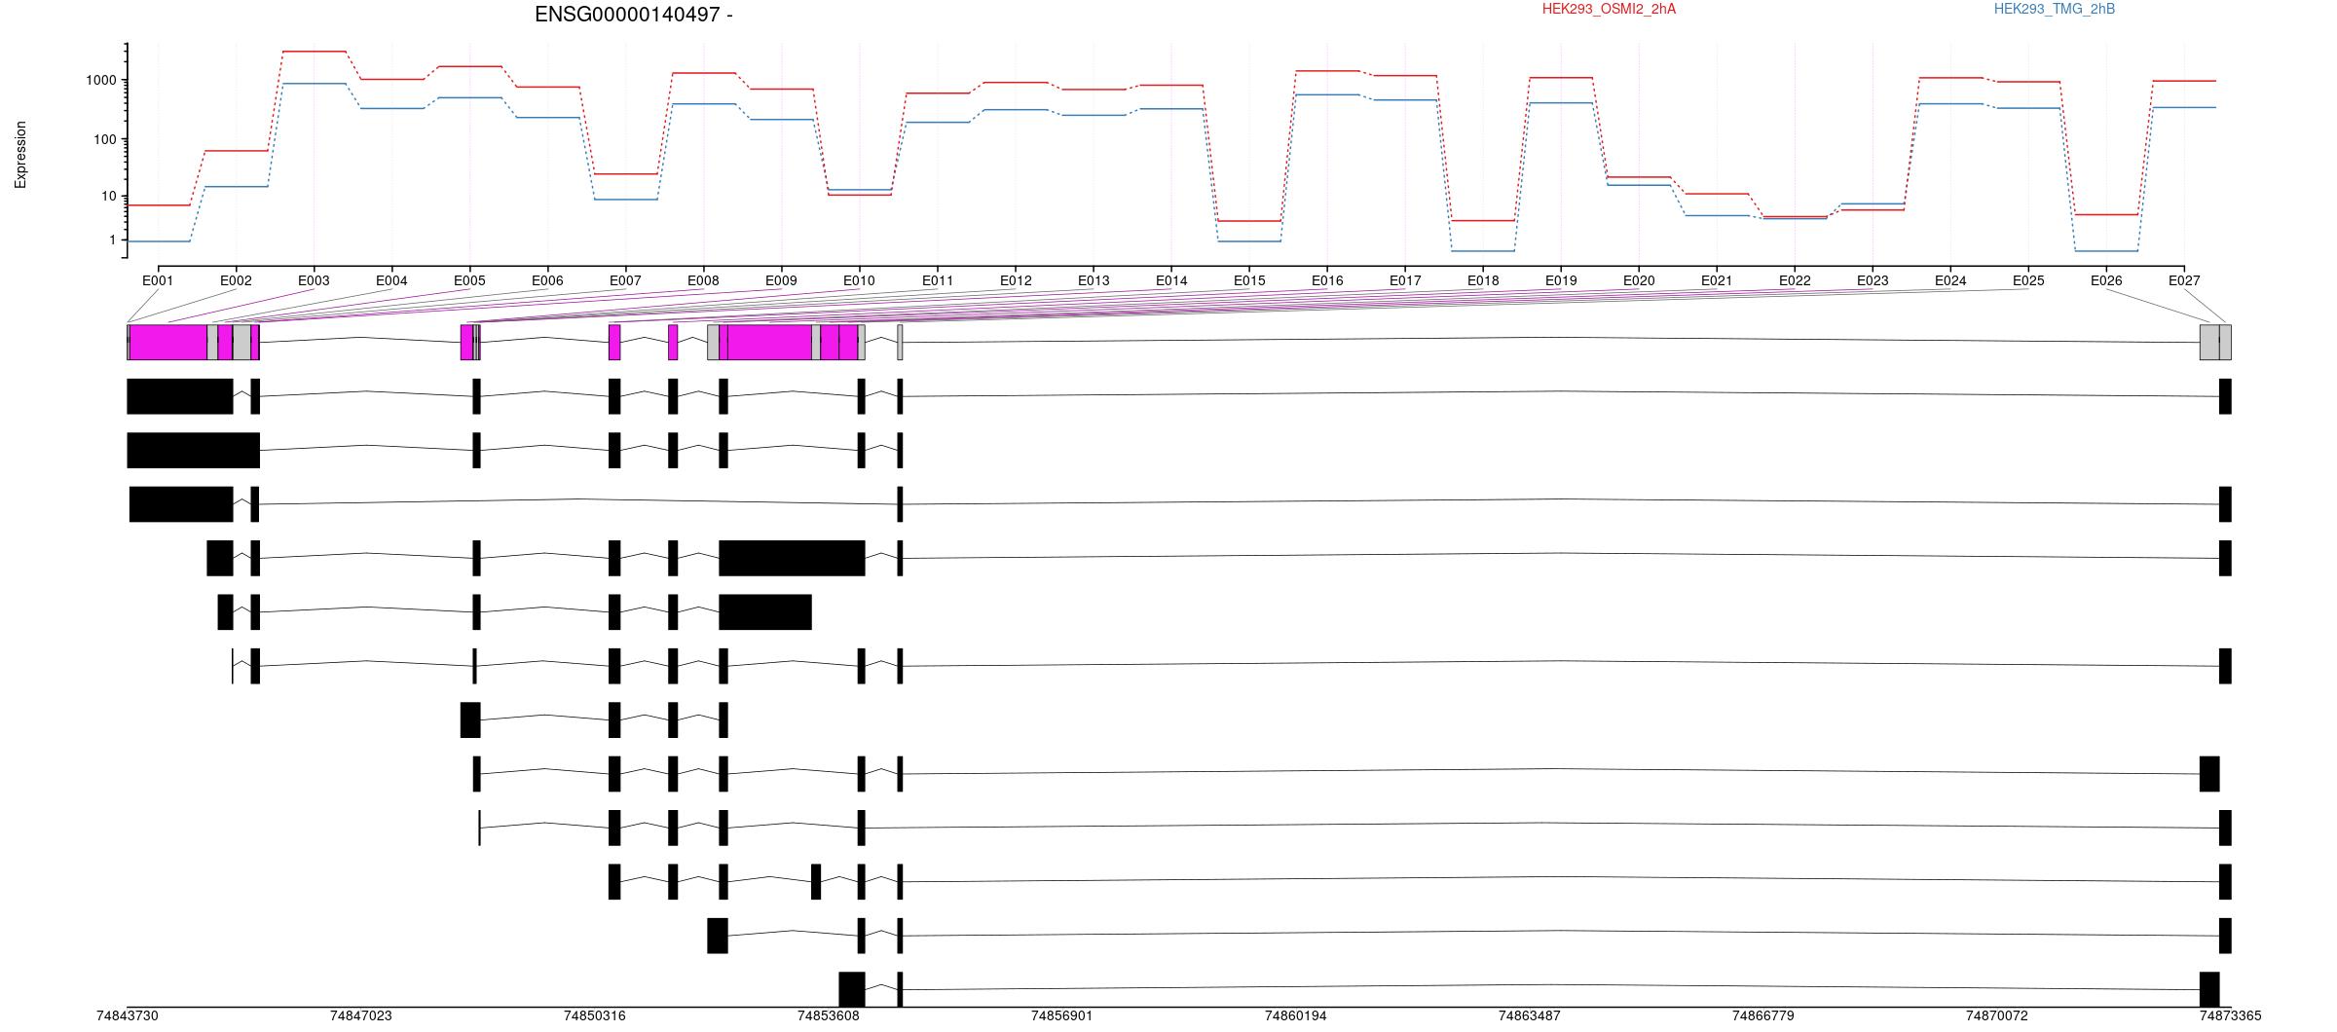Click exon label E004

point(391,280)
